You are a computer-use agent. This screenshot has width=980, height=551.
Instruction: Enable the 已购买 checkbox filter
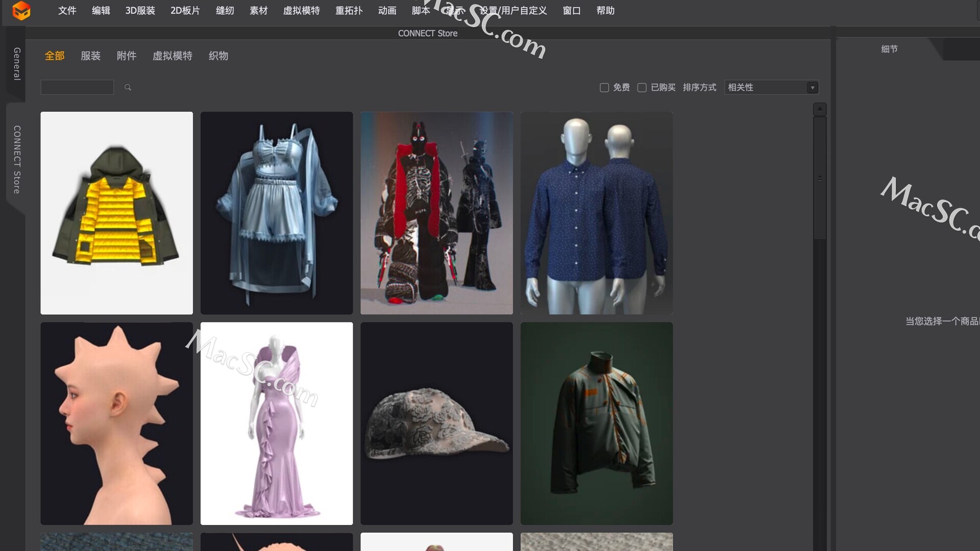click(642, 88)
